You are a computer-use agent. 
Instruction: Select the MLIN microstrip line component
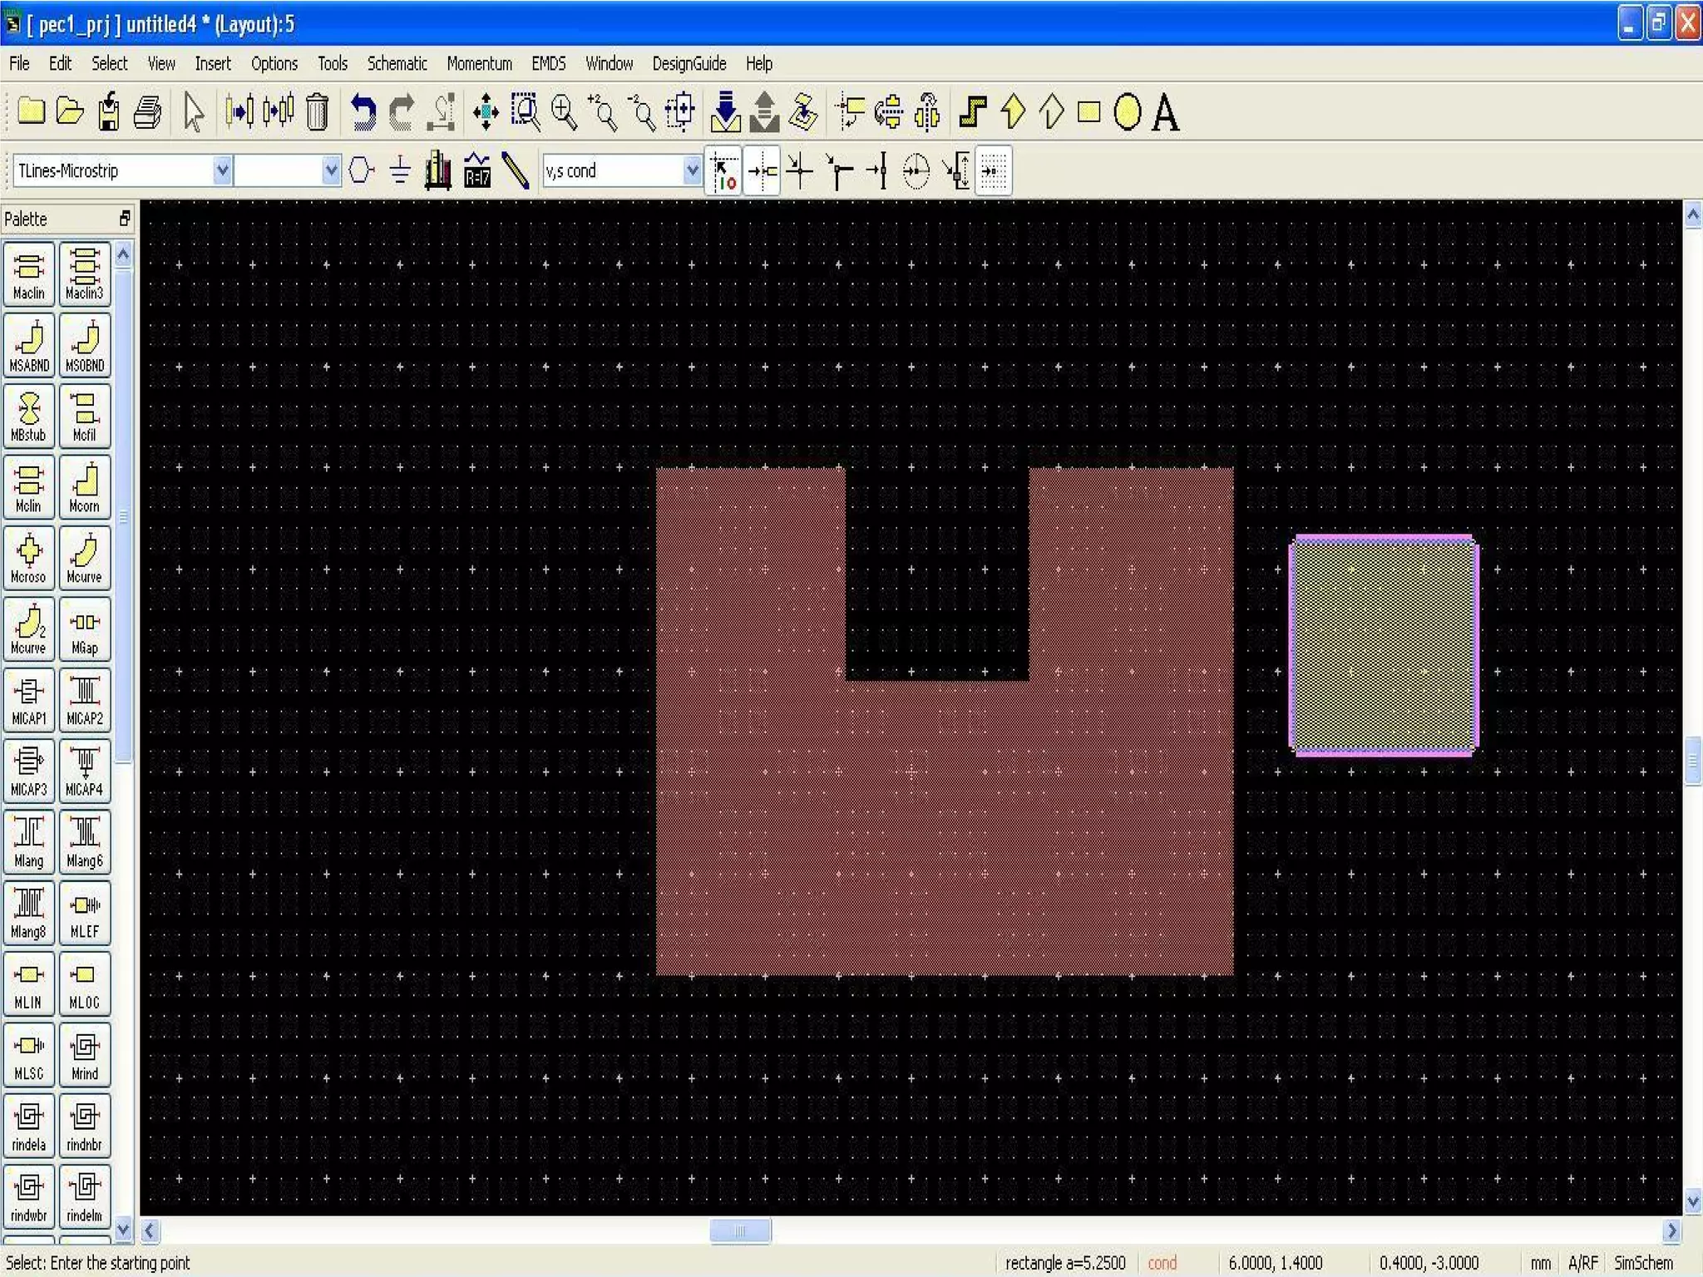coord(28,984)
